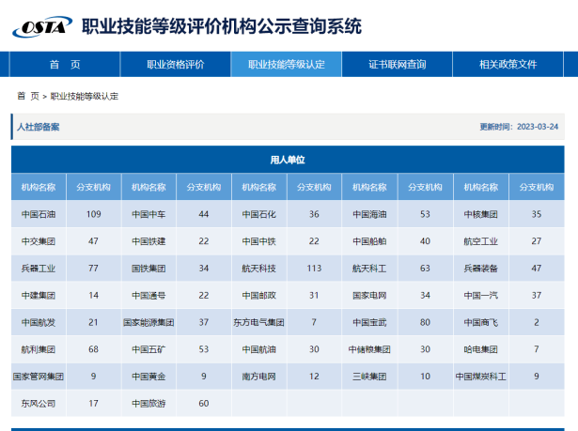Select 国家电网 in the table
Viewport: 578px width, 431px height.
[x=369, y=296]
